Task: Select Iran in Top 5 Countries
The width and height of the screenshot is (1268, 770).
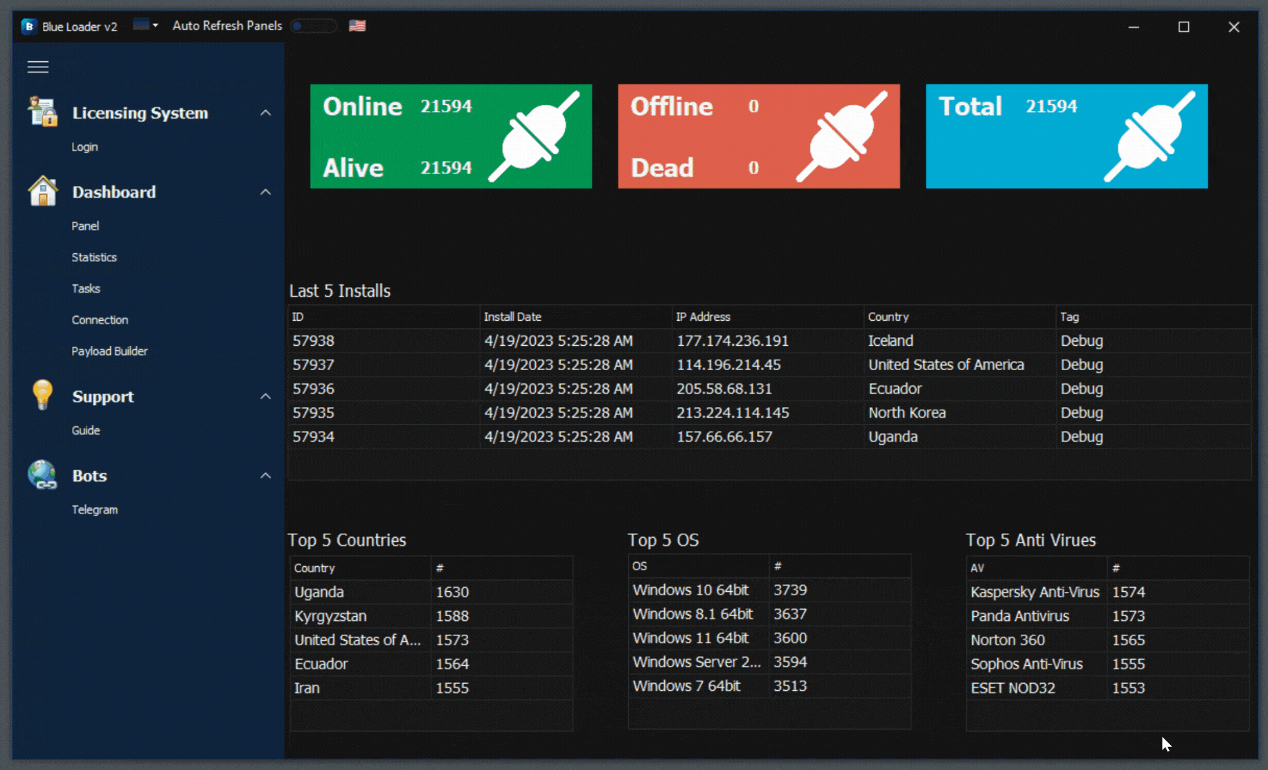Action: tap(431, 688)
